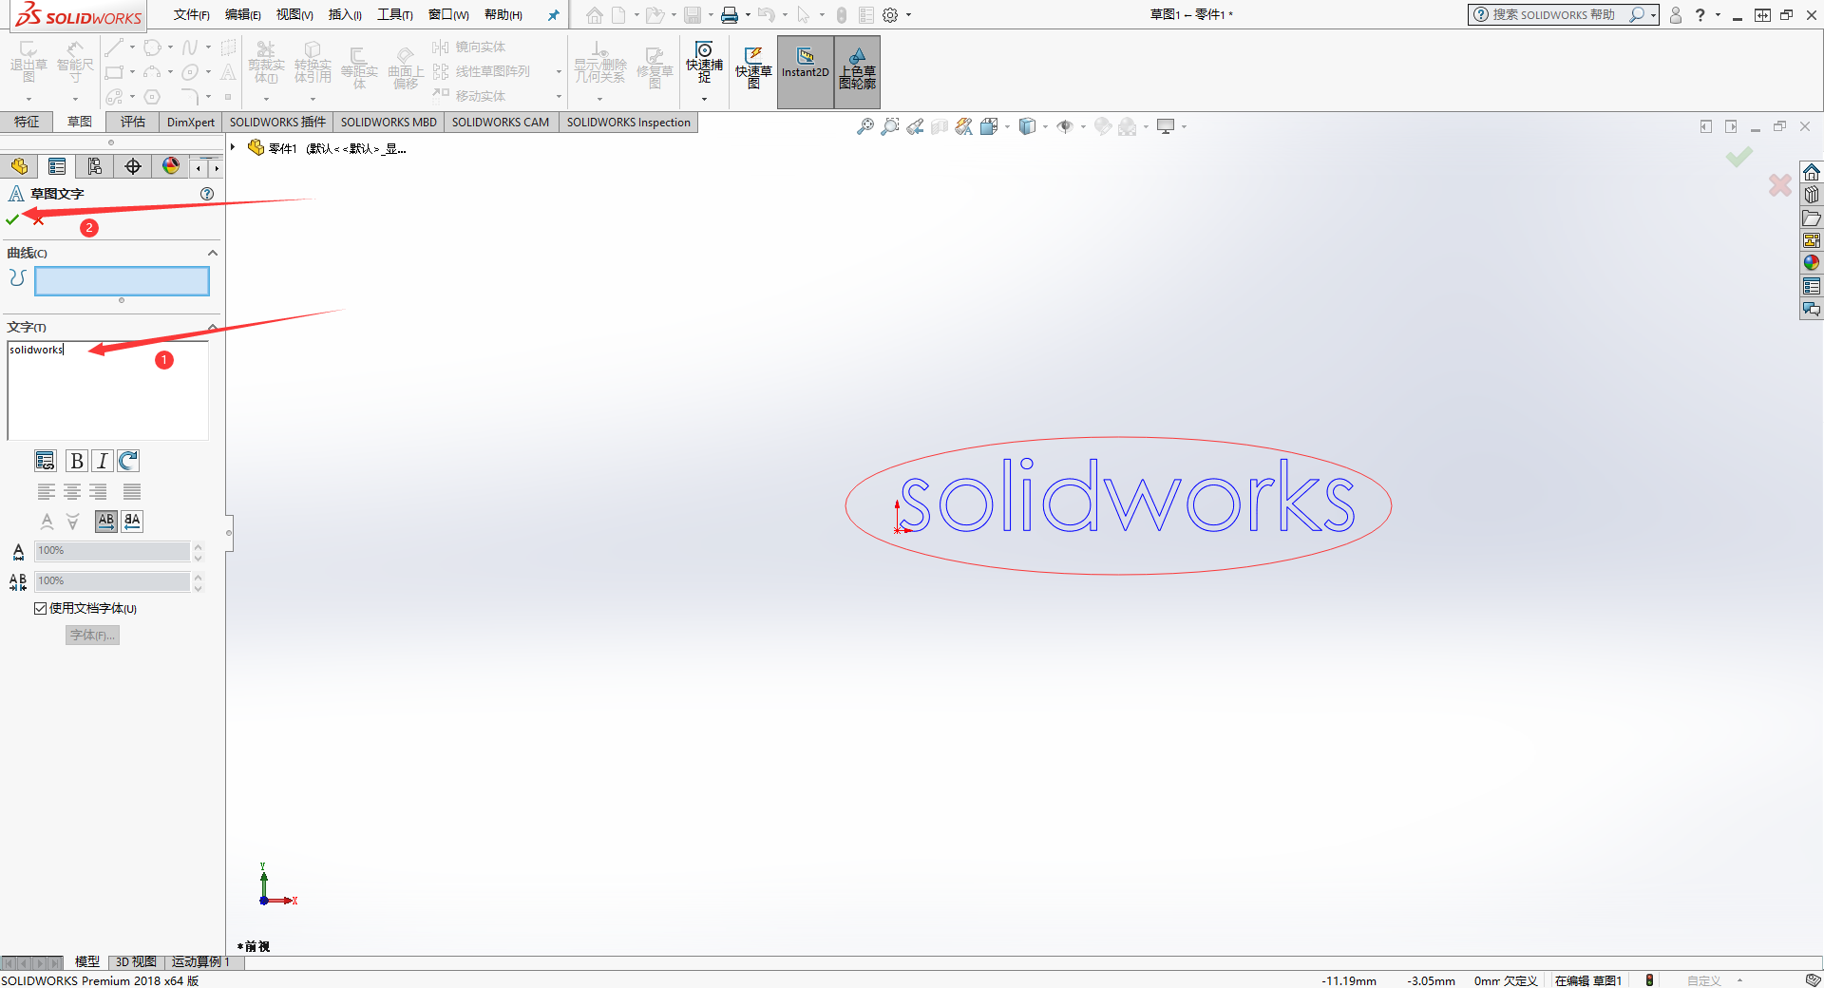
Task: Toggle Bold text formatting
Action: (x=77, y=461)
